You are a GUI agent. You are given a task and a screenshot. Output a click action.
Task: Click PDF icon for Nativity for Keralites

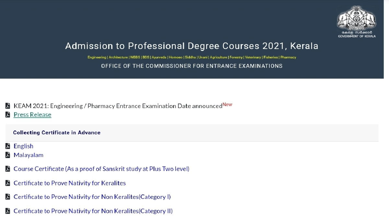tap(8, 183)
